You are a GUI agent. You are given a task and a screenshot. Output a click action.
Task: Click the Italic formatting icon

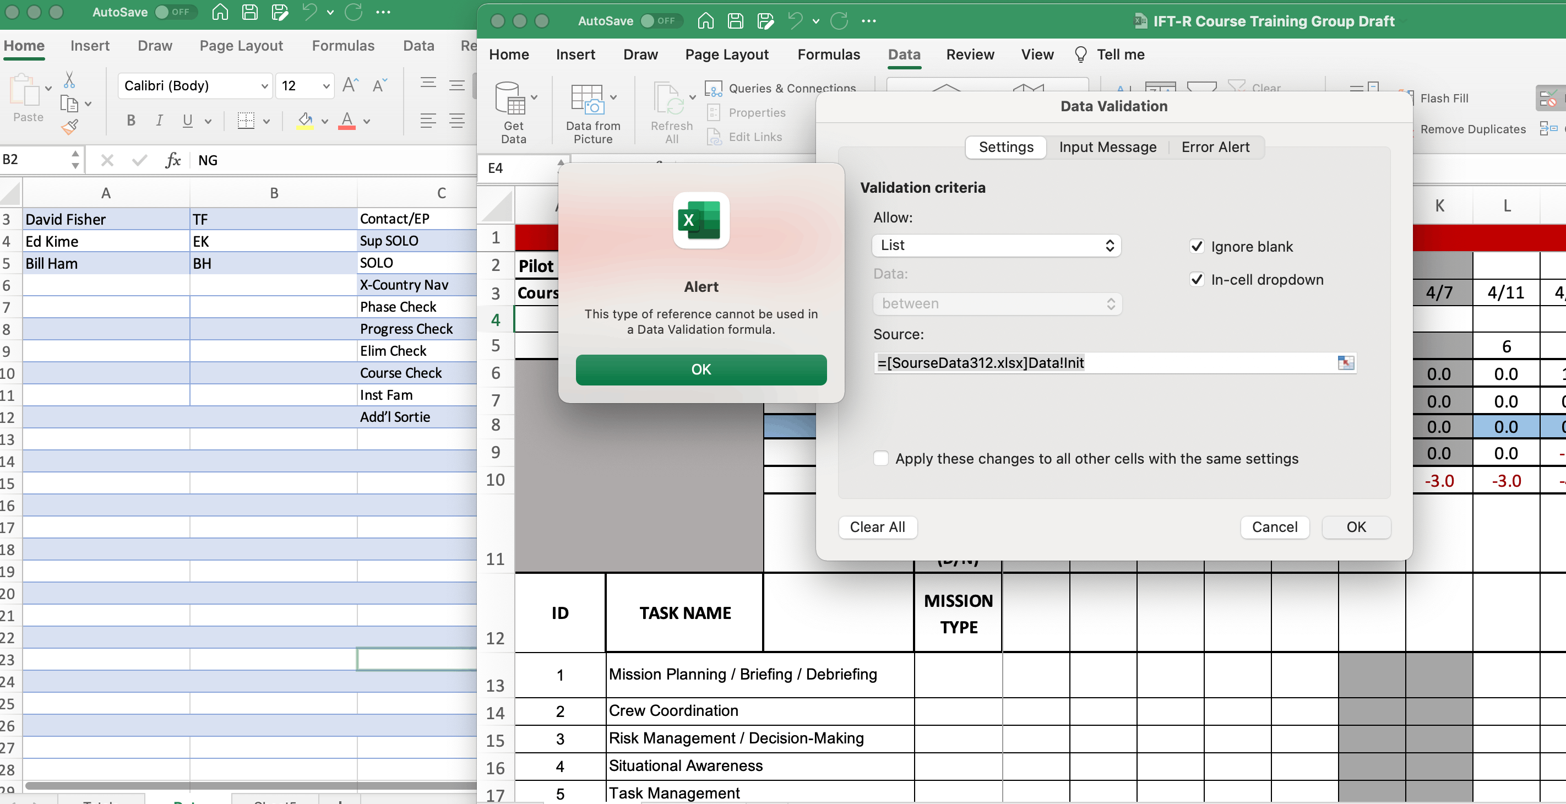point(159,121)
